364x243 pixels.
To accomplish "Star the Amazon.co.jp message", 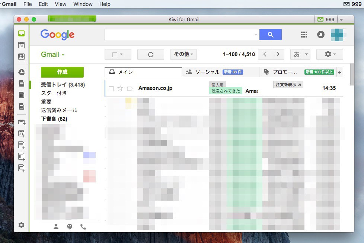I will point(120,88).
